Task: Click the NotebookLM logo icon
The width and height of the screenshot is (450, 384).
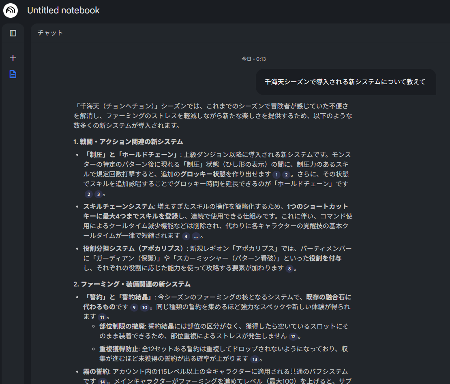Action: pyautogui.click(x=11, y=11)
